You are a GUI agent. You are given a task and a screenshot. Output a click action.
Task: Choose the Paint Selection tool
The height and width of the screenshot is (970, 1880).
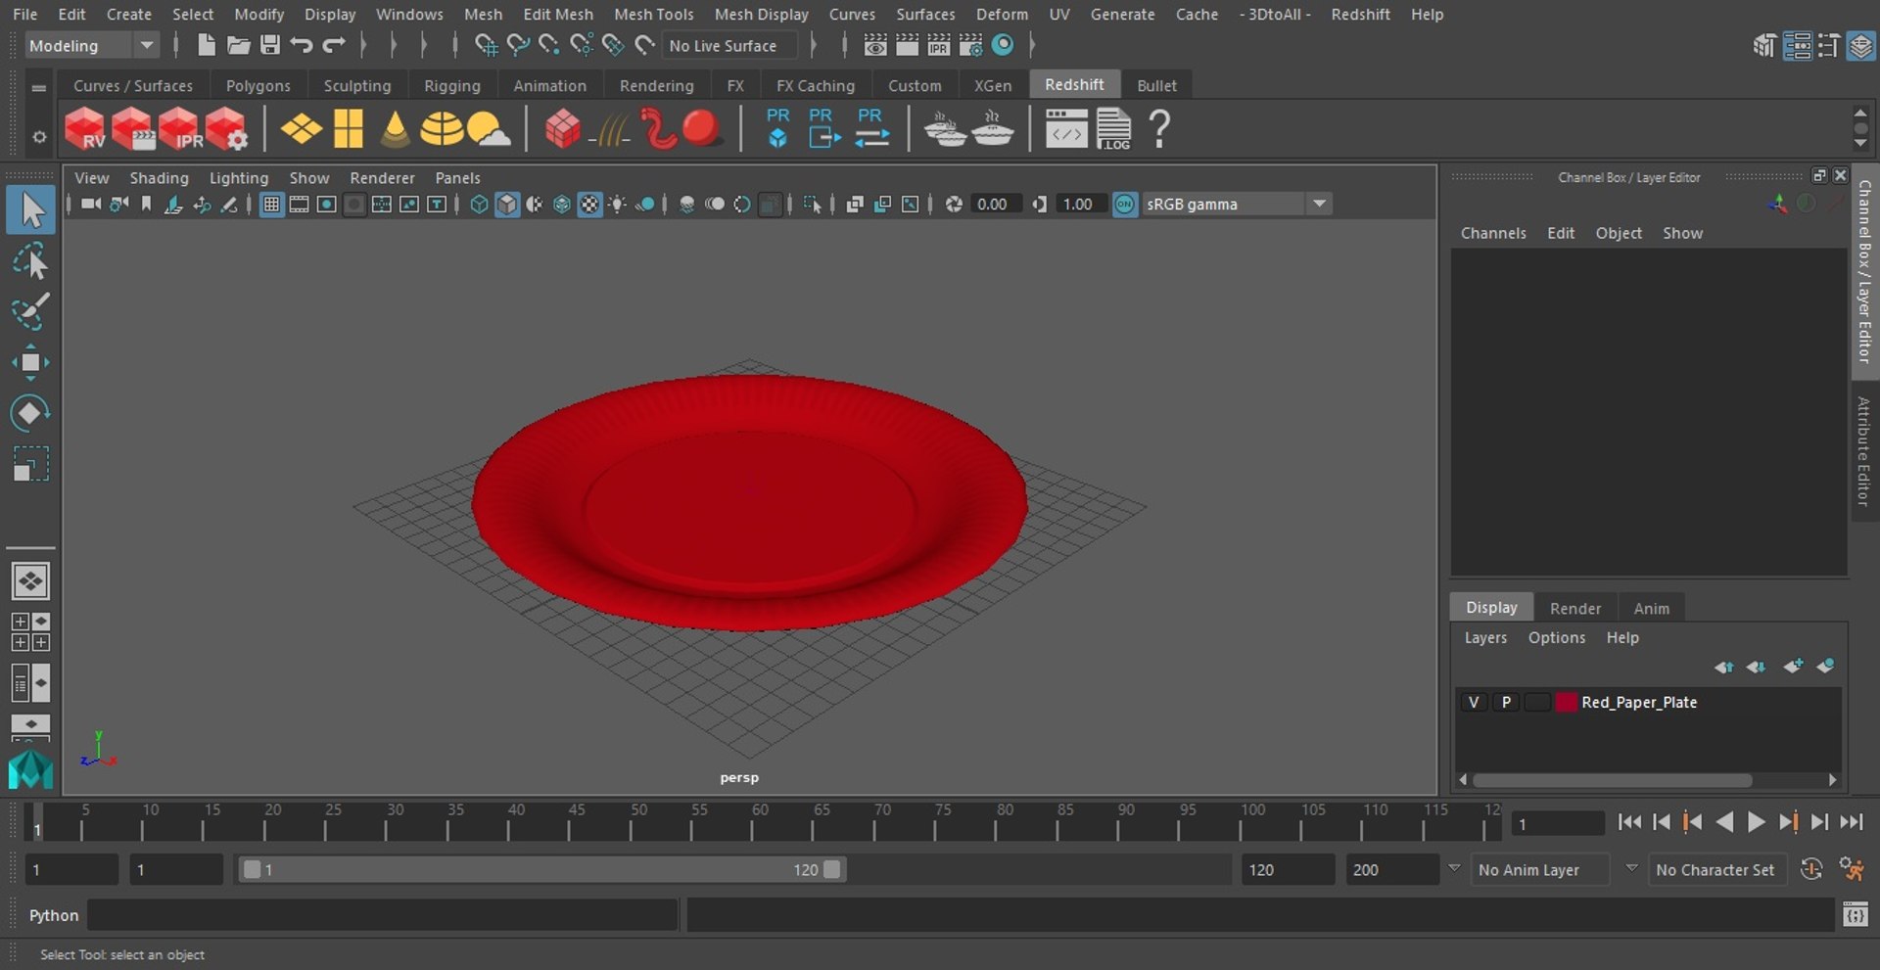30,311
